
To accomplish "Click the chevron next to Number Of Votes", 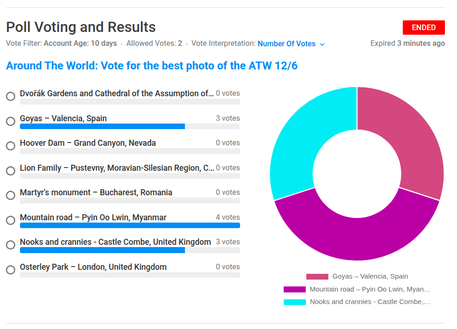I will (x=322, y=44).
